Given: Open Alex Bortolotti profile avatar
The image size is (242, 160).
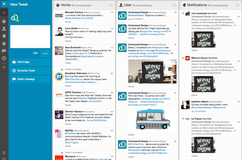Looking at the screenshot, I should 59,51.
